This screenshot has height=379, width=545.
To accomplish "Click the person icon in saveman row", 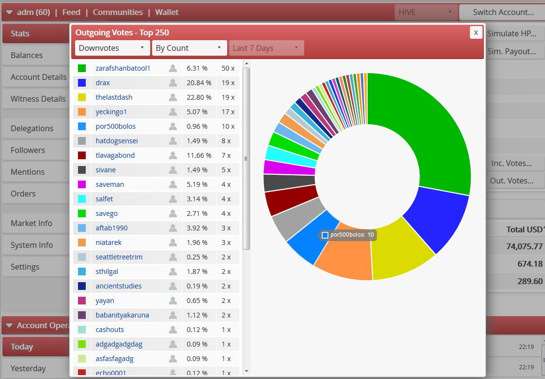I will (x=173, y=185).
